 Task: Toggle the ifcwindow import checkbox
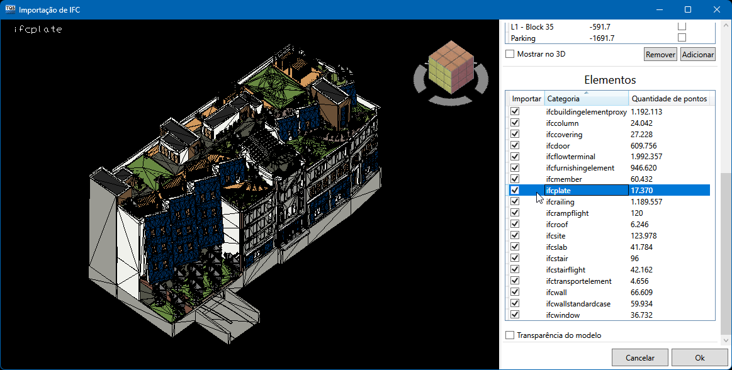coord(515,315)
